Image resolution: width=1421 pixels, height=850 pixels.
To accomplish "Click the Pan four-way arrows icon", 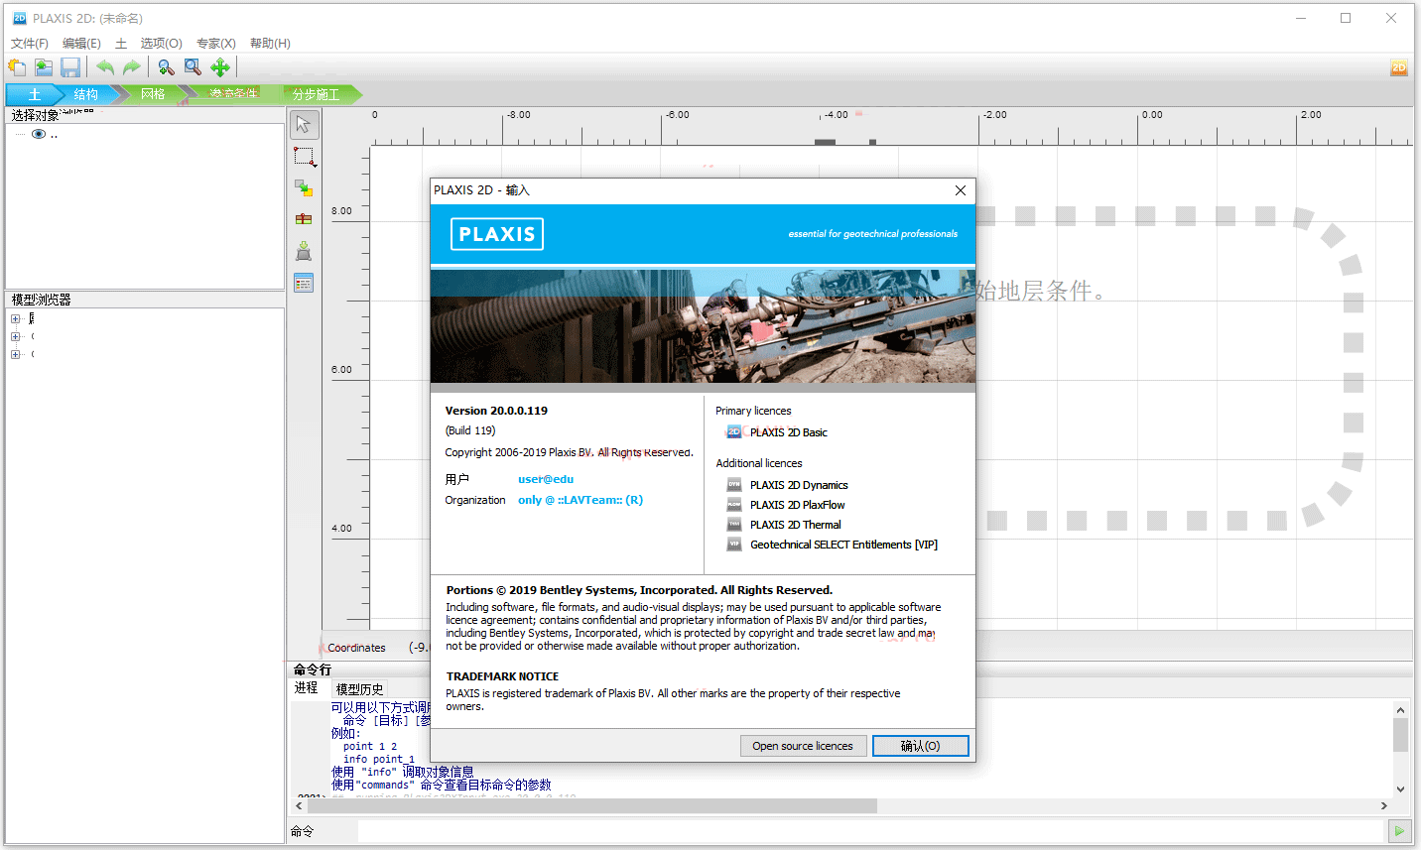I will click(219, 67).
